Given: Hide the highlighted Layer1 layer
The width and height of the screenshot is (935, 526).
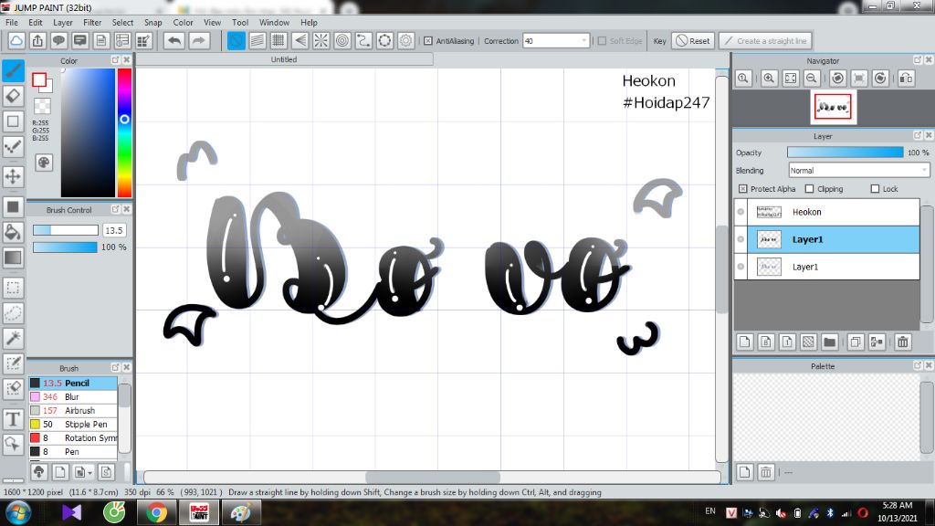Looking at the screenshot, I should tap(741, 239).
